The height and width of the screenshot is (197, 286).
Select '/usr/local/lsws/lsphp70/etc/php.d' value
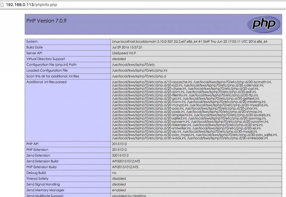click(x=139, y=76)
